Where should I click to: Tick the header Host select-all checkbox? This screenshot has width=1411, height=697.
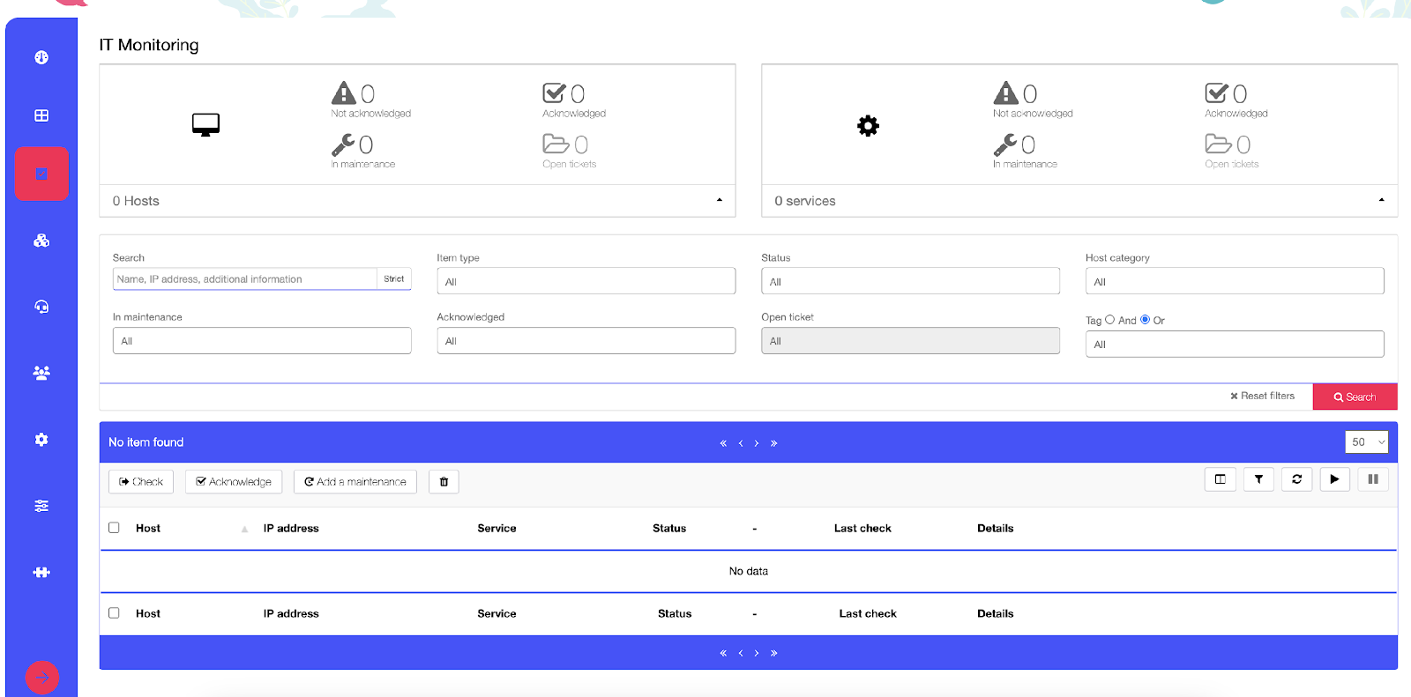coord(114,528)
